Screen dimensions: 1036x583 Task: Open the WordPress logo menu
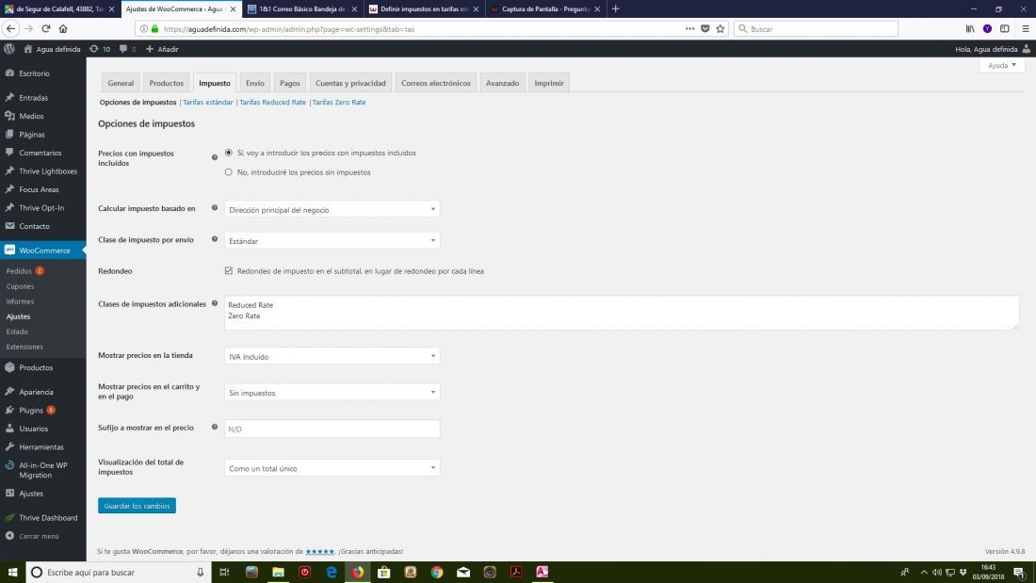pyautogui.click(x=9, y=49)
